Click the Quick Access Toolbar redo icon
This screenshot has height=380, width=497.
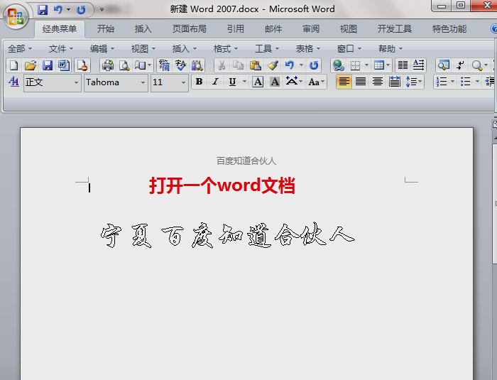tap(81, 10)
